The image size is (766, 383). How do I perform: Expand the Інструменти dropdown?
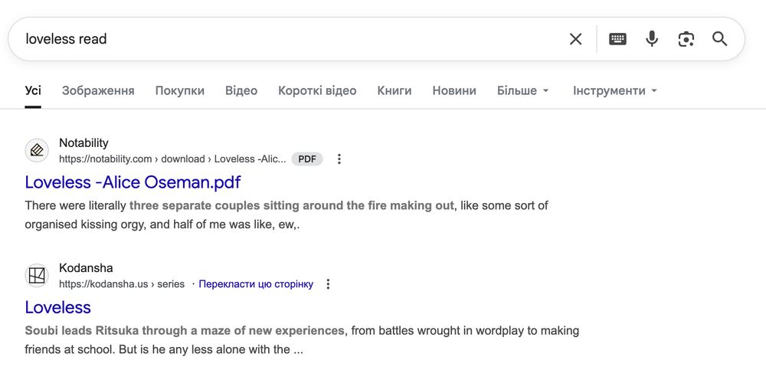coord(615,91)
